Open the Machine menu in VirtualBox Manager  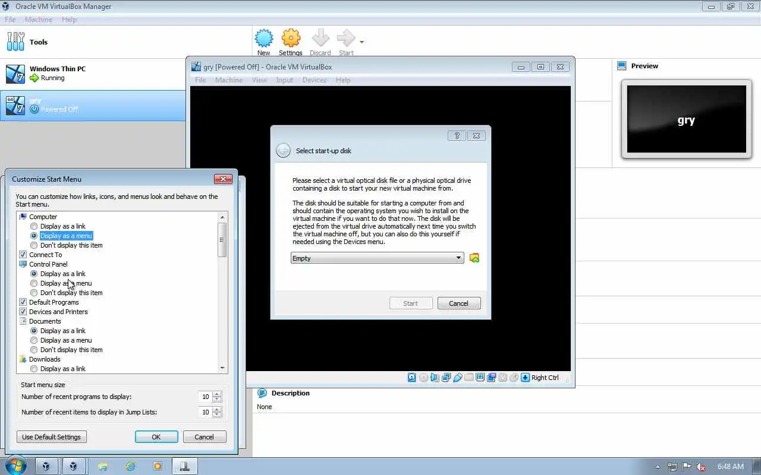[x=39, y=20]
